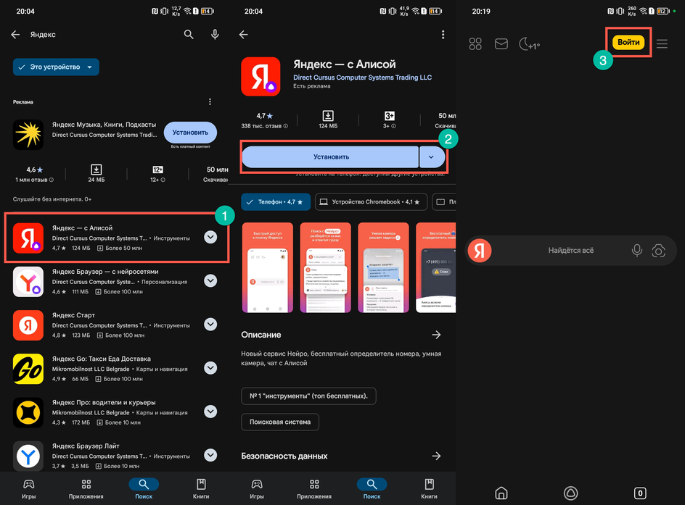Screen dimensions: 685x505
Task: Open the Поиск с Нейро screenshot
Action: [326, 267]
